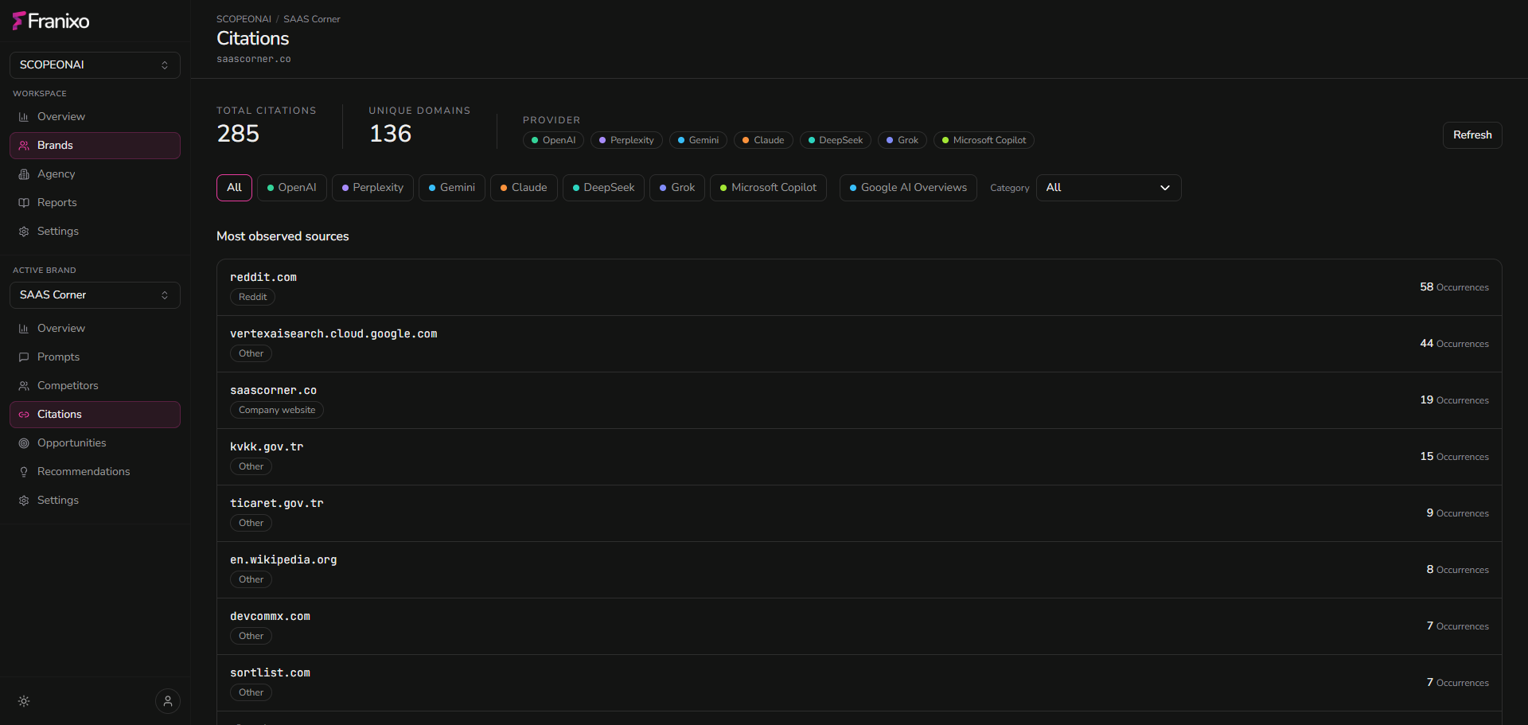The height and width of the screenshot is (725, 1528).
Task: Click the Franixo logo
Action: [51, 21]
